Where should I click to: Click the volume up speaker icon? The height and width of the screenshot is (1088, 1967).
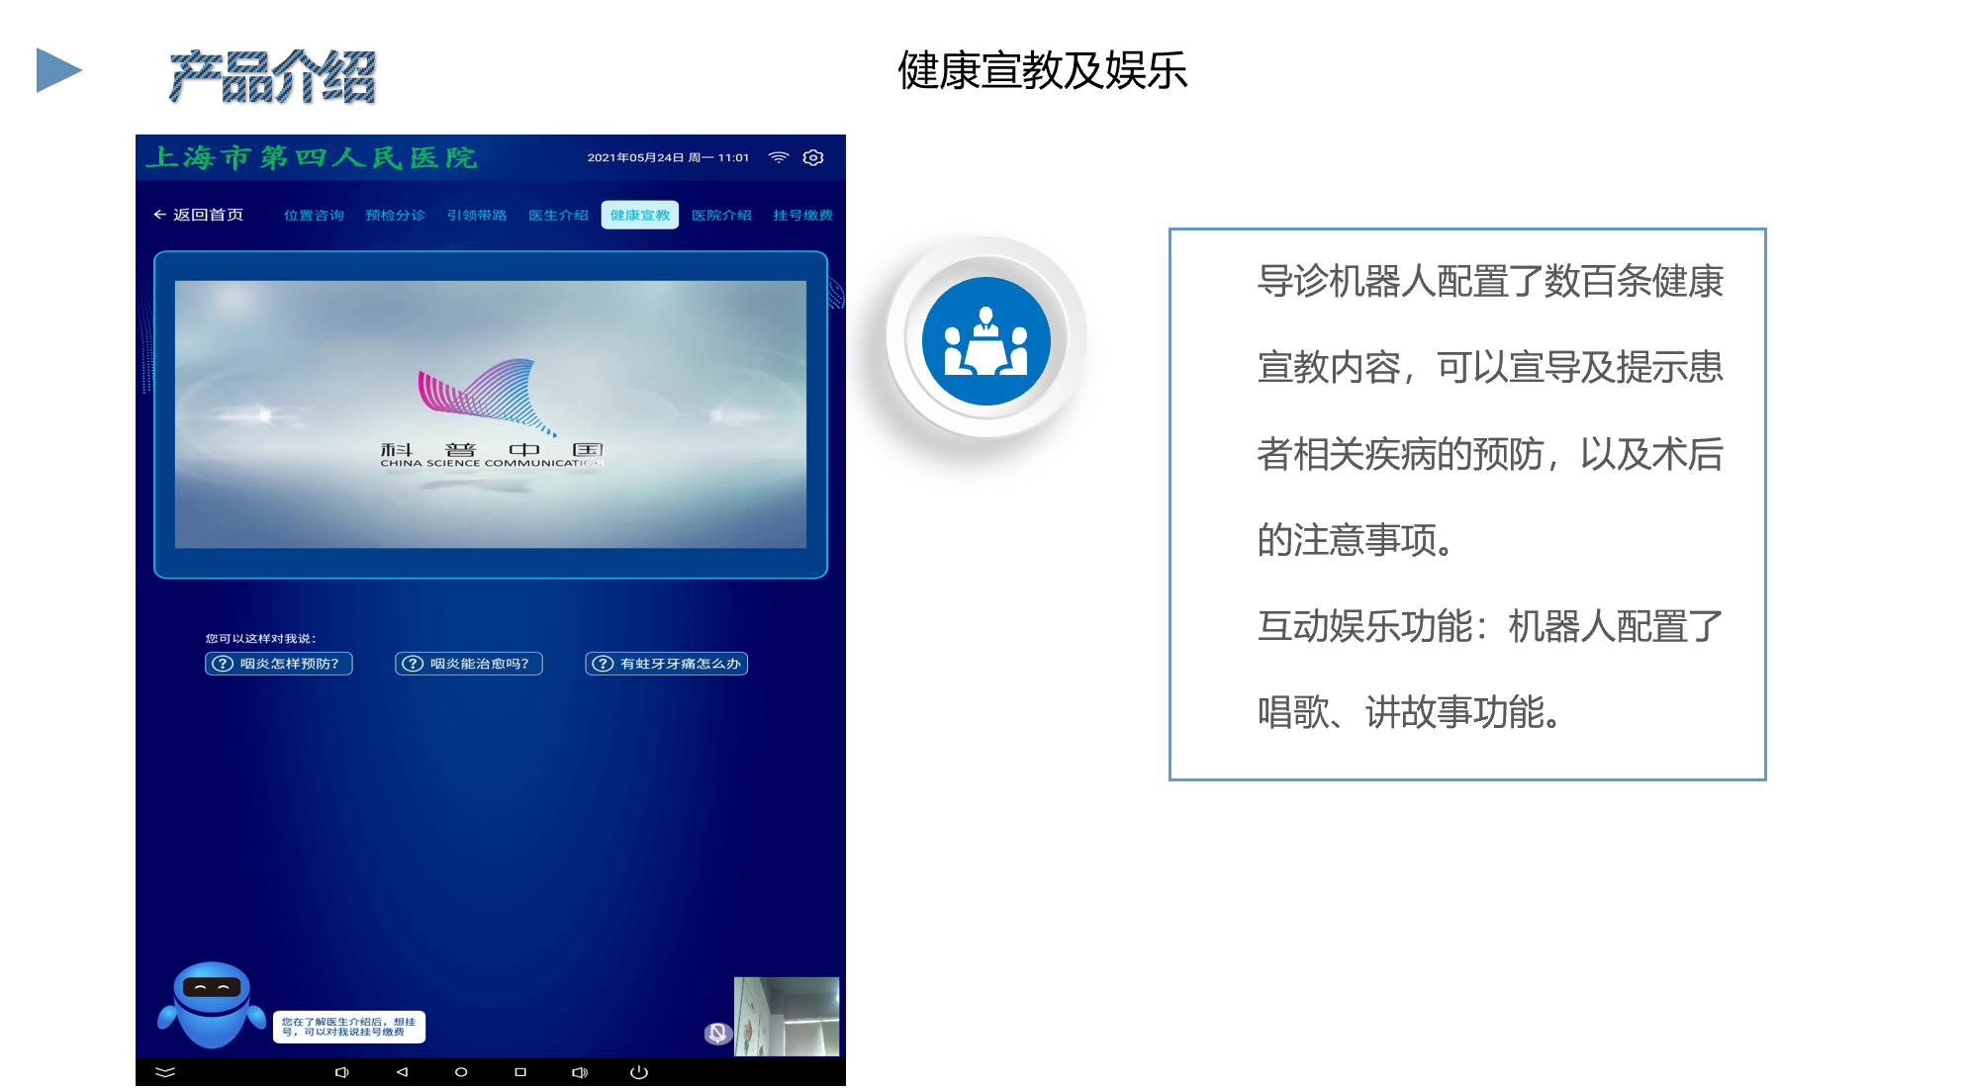click(x=580, y=1072)
